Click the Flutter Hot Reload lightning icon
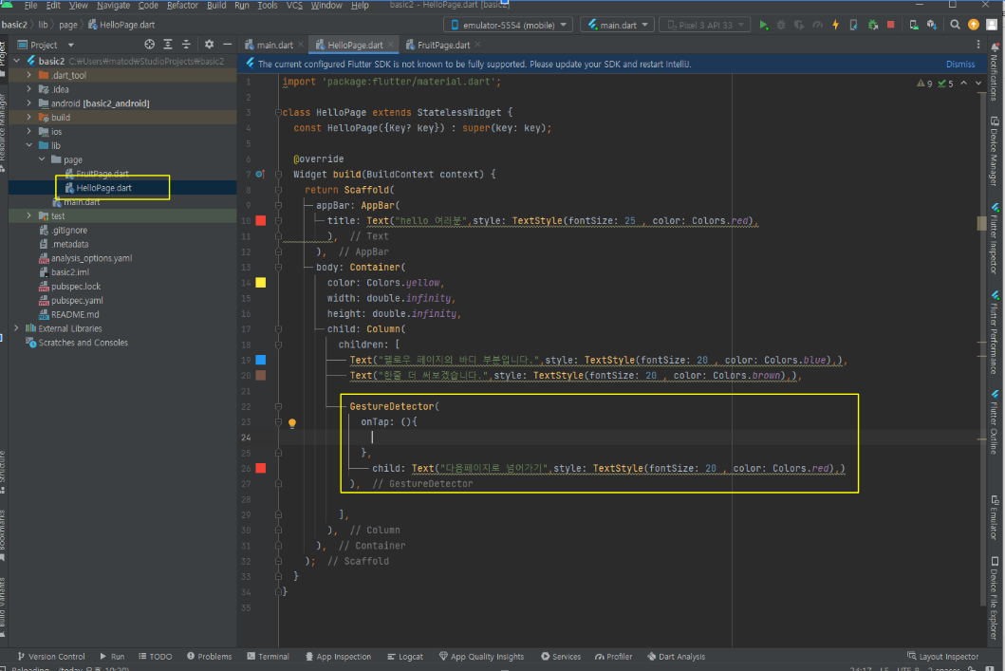The image size is (1005, 671). click(835, 25)
